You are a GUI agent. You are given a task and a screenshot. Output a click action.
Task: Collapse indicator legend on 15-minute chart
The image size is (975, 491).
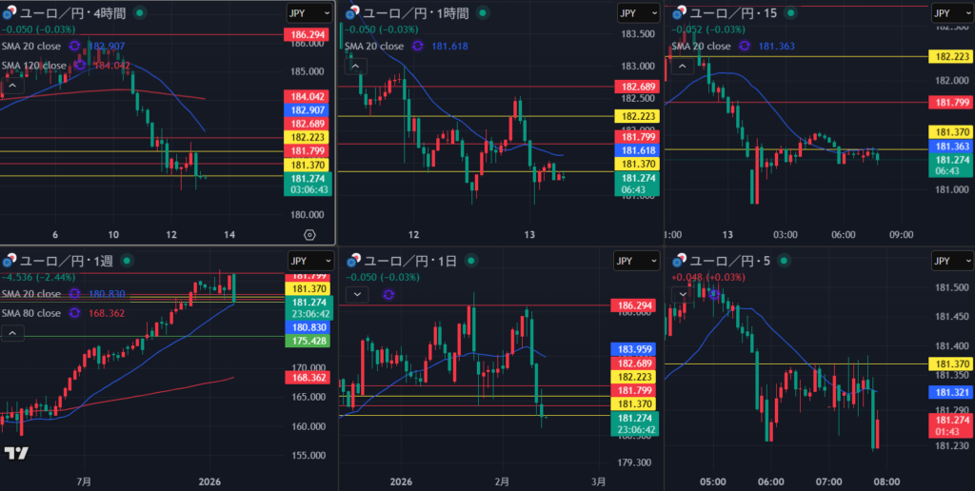[680, 66]
